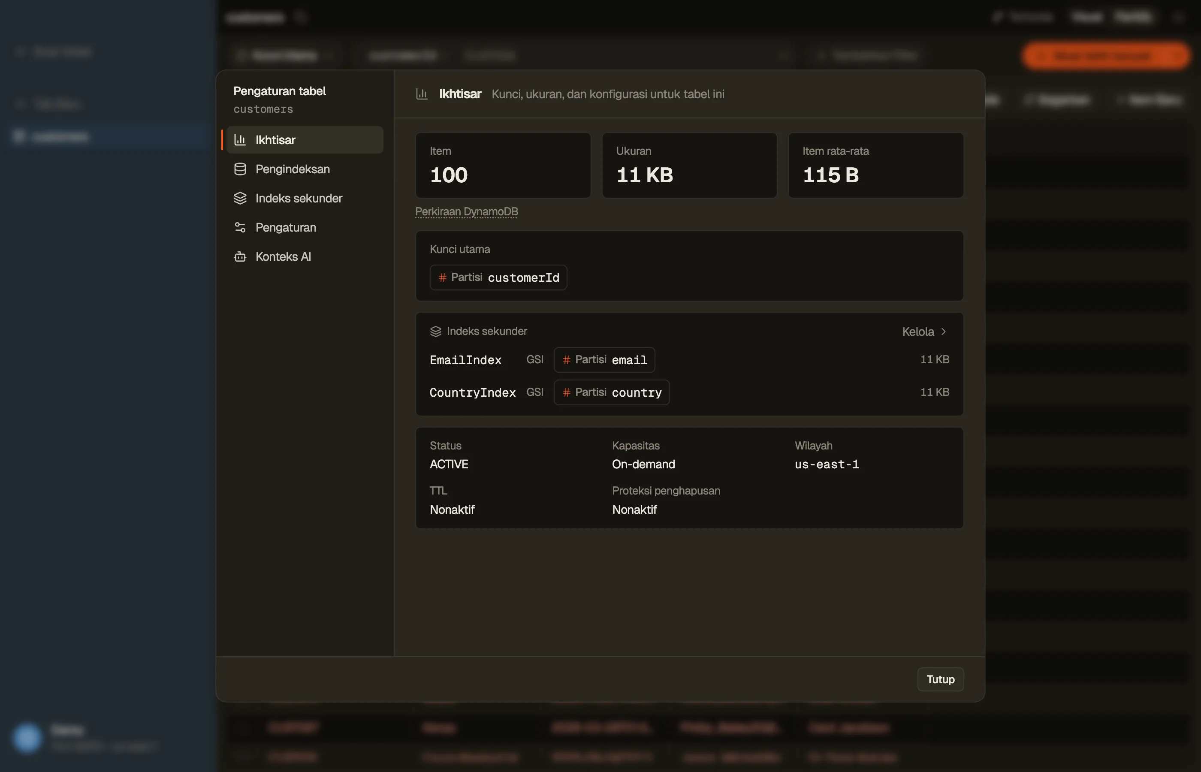Click the On-demand capacity value

[x=644, y=464]
